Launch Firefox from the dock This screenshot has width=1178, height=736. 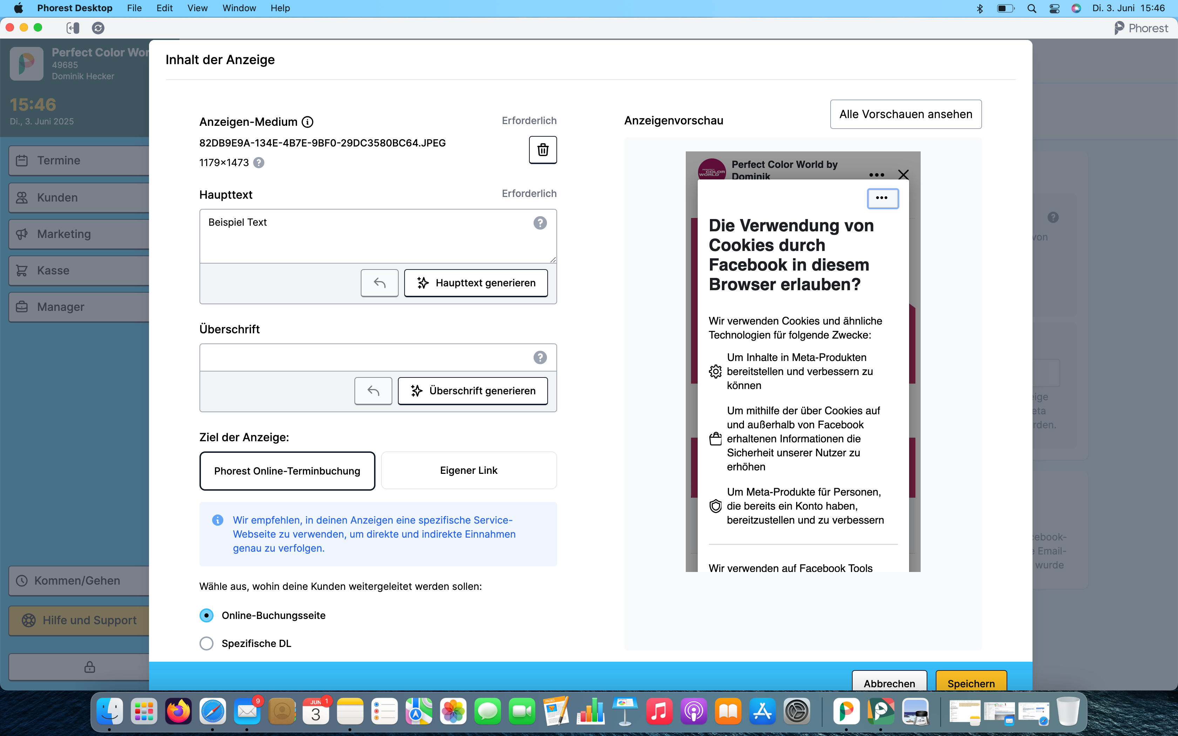point(178,711)
